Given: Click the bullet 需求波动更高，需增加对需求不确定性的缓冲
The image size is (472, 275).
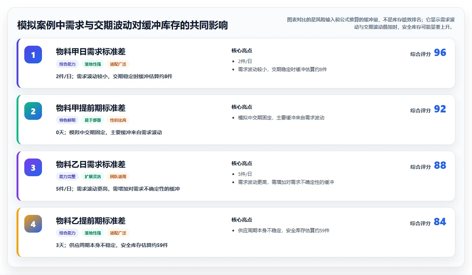Looking at the screenshot, I should click(286, 182).
